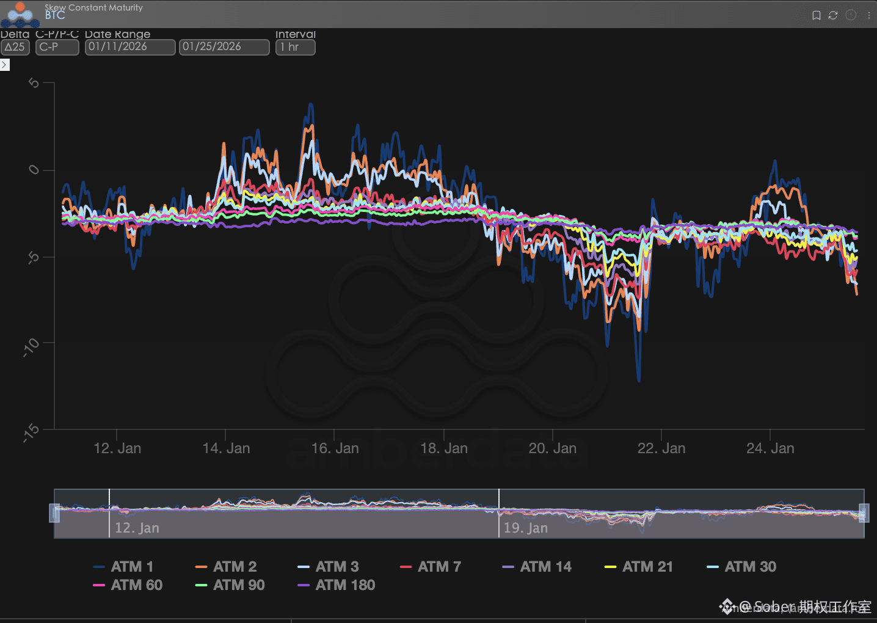Screen dimensions: 877x623
Task: Change the 1 hr interval dropdown
Action: pyautogui.click(x=295, y=47)
